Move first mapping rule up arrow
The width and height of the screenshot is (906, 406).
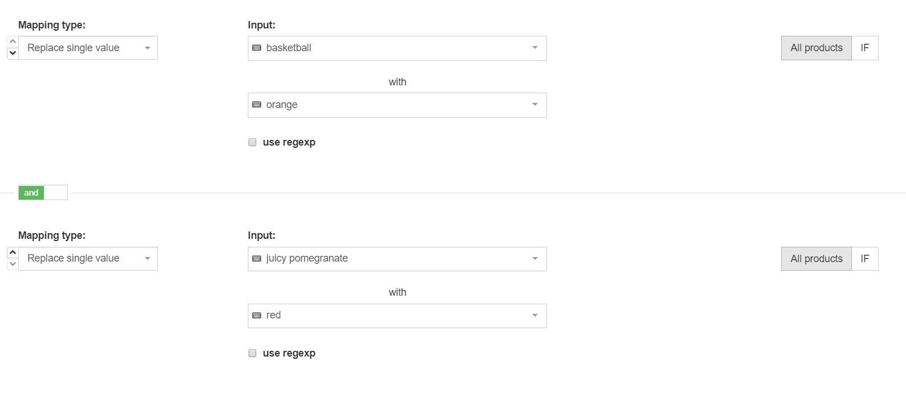click(13, 42)
